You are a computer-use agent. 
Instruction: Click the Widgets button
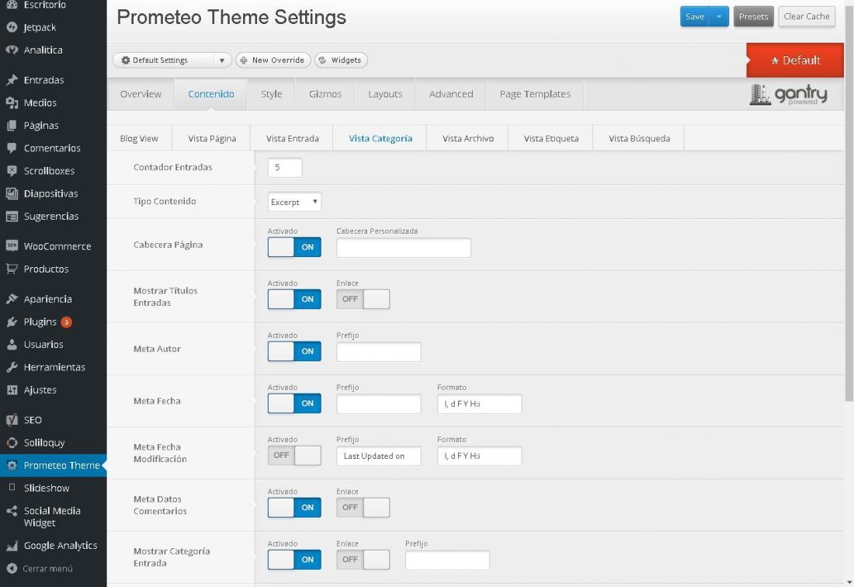pyautogui.click(x=341, y=61)
